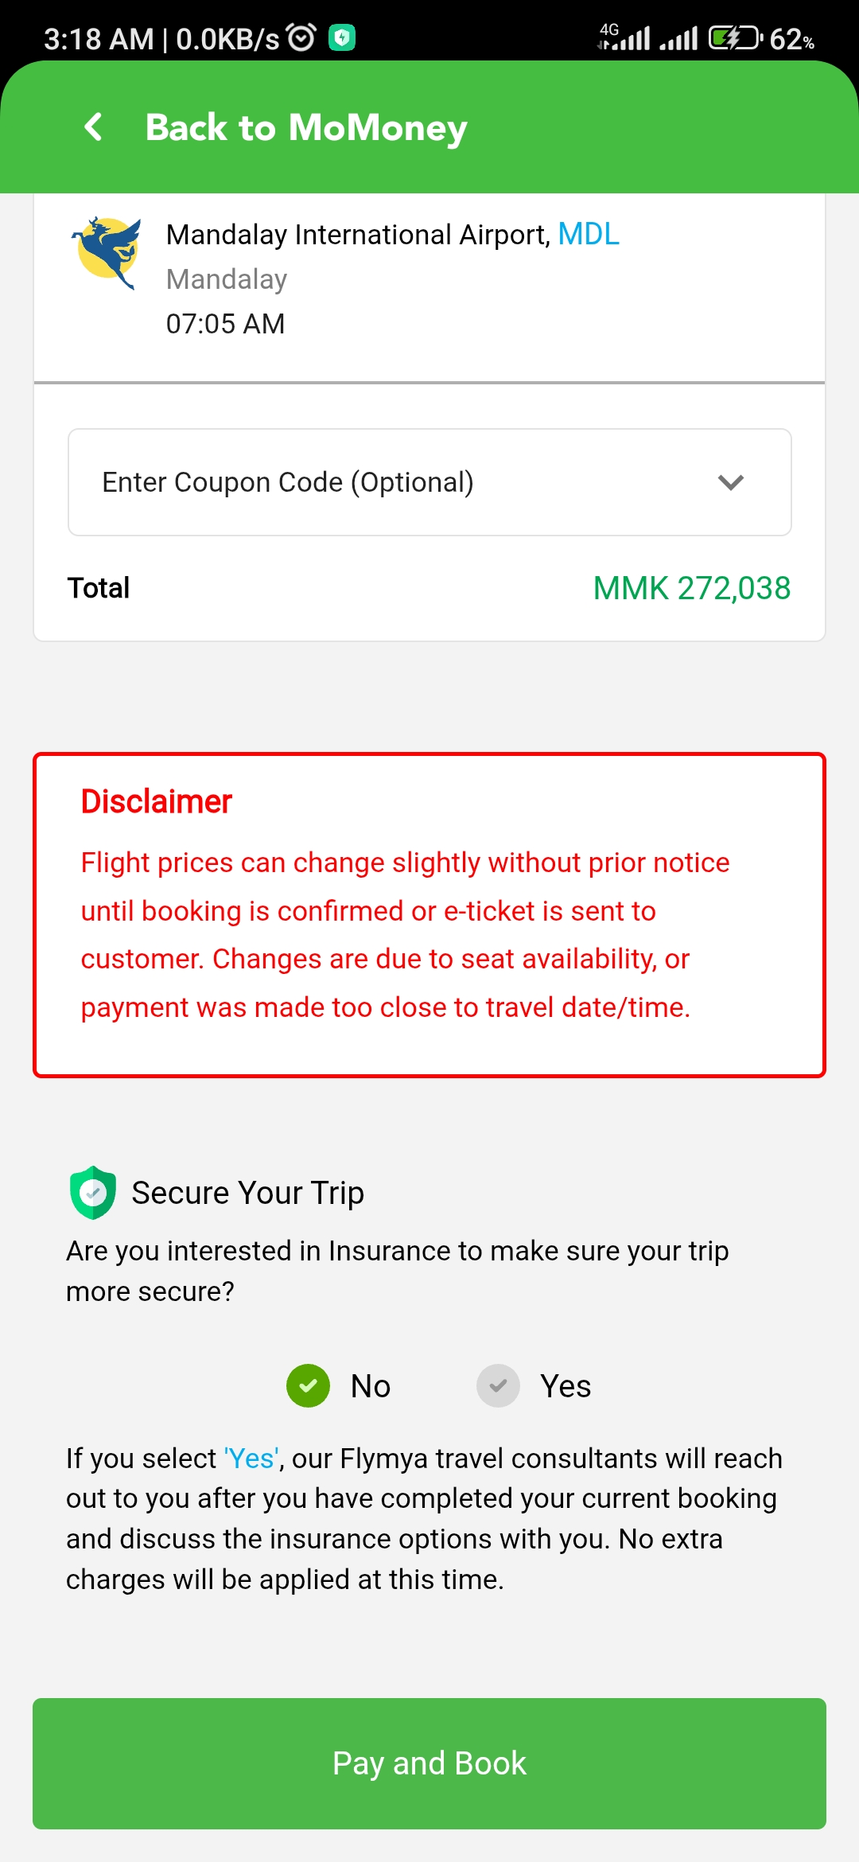Tap the Secure Your Trip heading
This screenshot has height=1862, width=859.
pyautogui.click(x=247, y=1193)
